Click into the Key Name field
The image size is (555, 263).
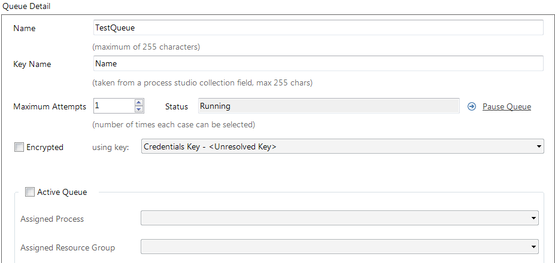click(x=318, y=63)
